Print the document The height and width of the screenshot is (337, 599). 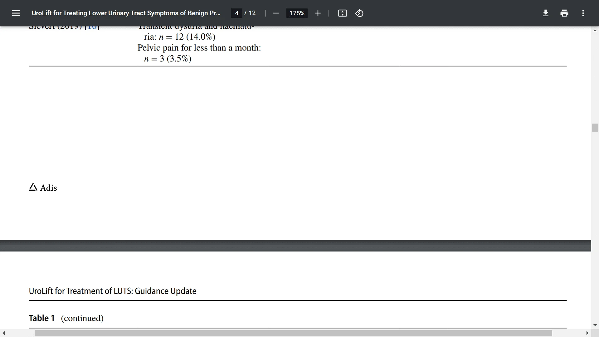564,13
